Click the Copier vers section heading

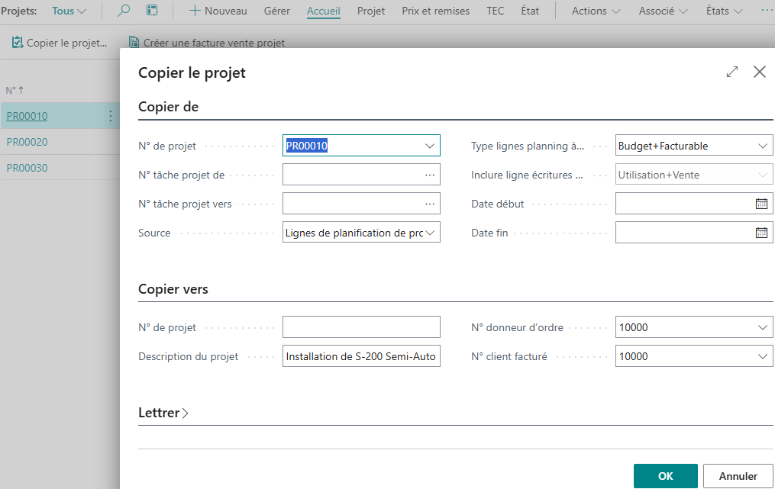(173, 289)
